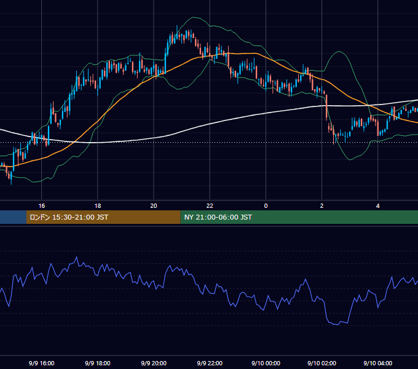Click the 9/10 02:00 label on oscillator axis

point(321,363)
